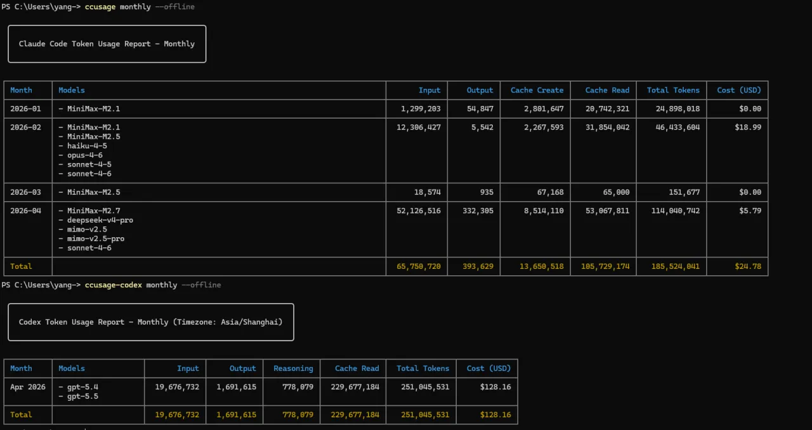Select the opus-4-6 model entry
Screen dimensions: 812x430
85,155
